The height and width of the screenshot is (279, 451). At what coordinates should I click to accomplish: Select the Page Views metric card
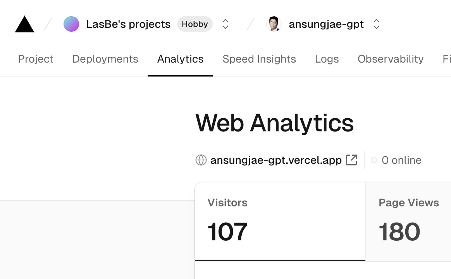pyautogui.click(x=408, y=221)
